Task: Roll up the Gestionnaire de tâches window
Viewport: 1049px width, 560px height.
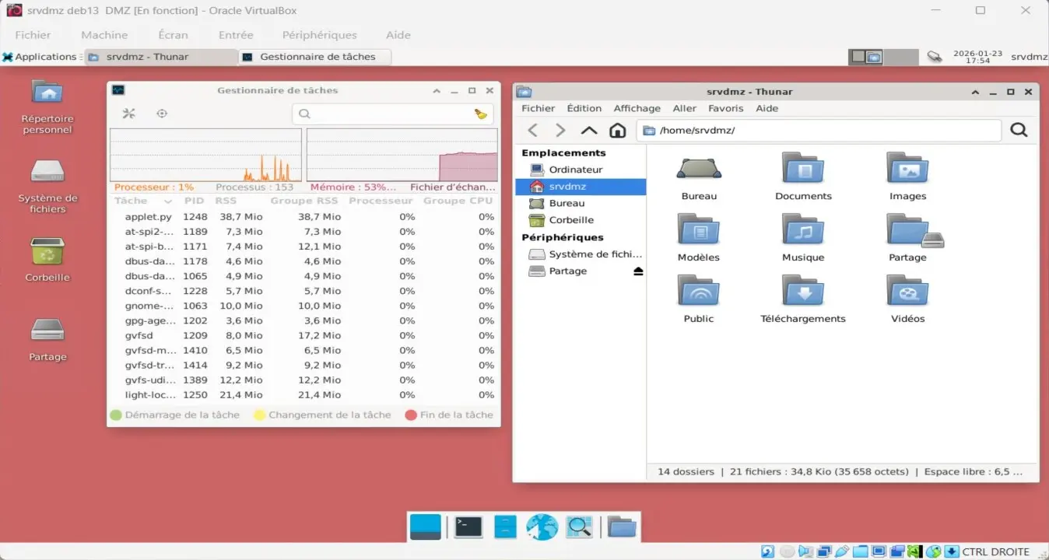Action: (x=437, y=90)
